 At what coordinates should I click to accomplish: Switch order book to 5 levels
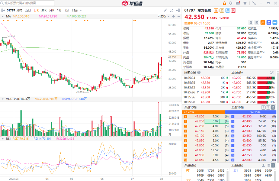[x=268, y=107]
